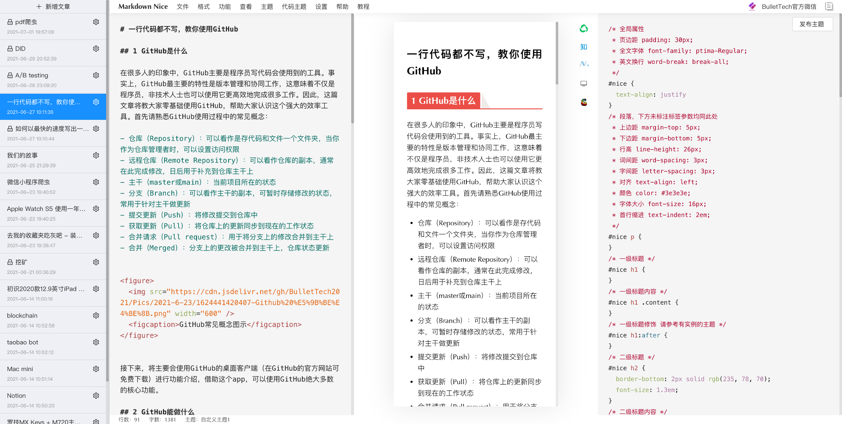Open the 微信小程序爬虫 article

coord(53,187)
